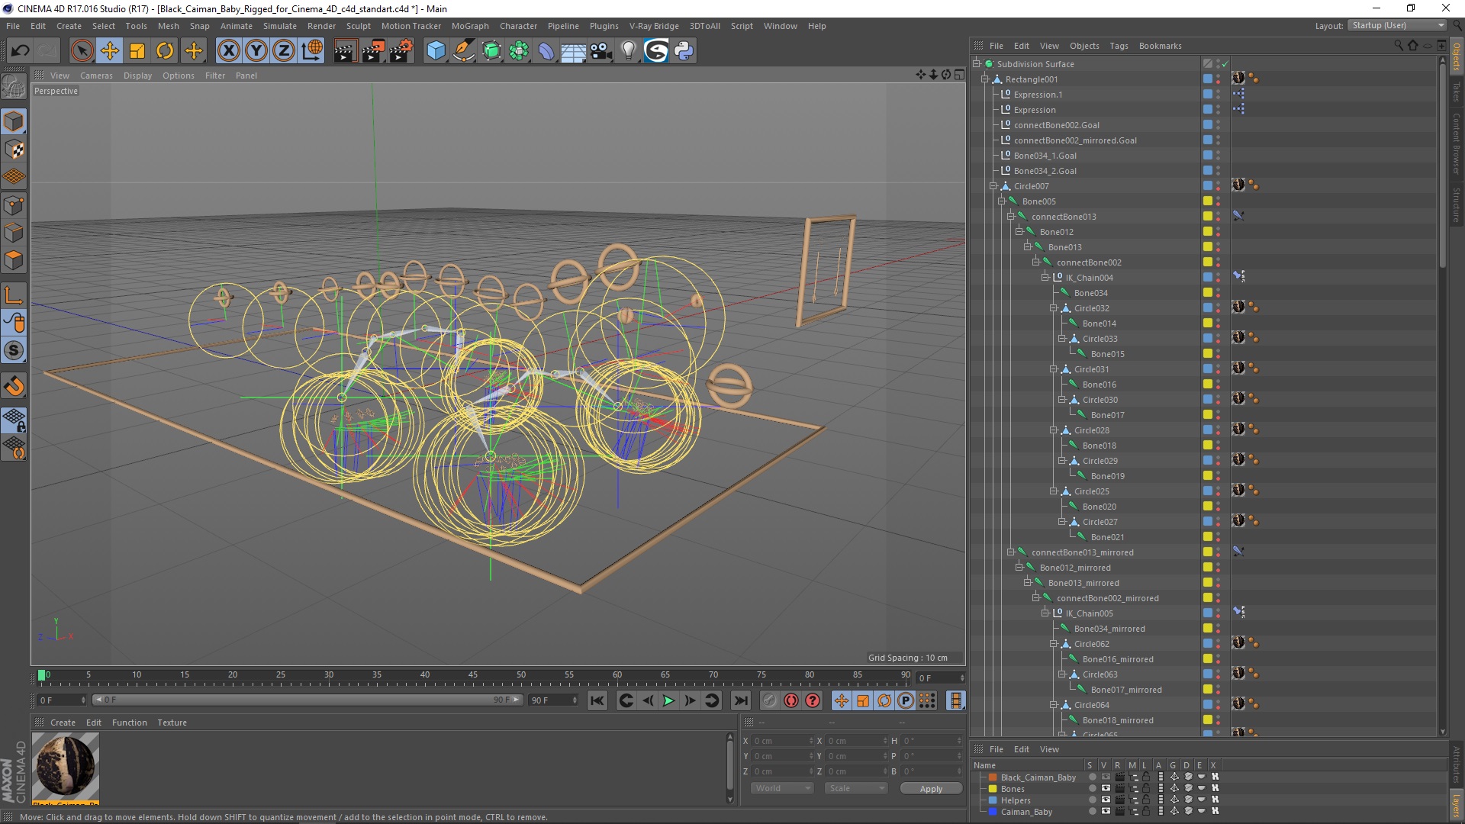Toggle Helpers layer solo dot

pyautogui.click(x=1092, y=800)
